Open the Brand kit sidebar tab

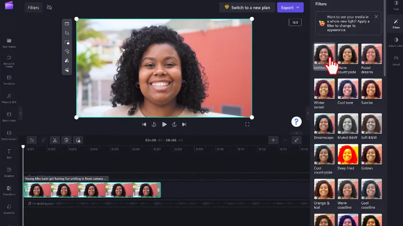[x=9, y=209]
